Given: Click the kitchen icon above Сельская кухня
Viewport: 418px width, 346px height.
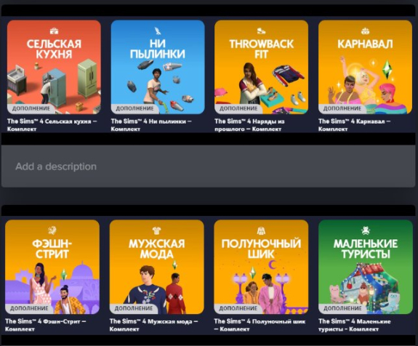Looking at the screenshot, I should (x=54, y=31).
